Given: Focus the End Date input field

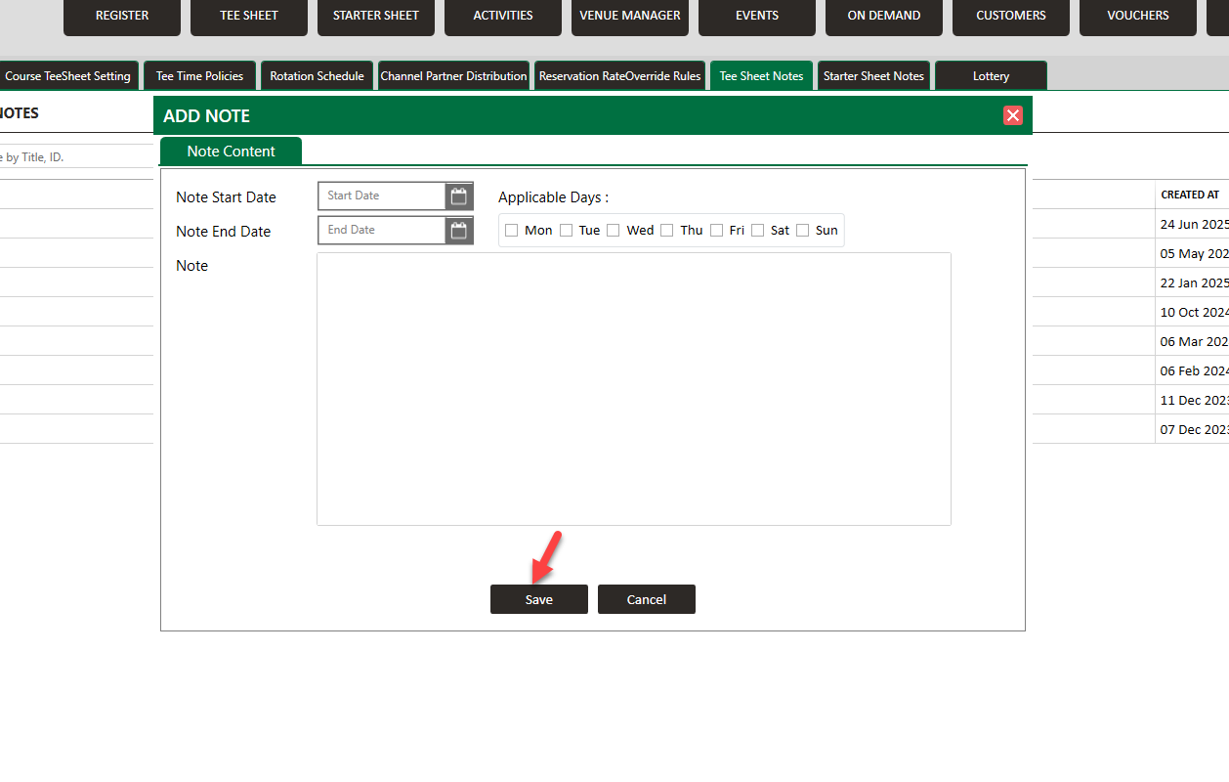Looking at the screenshot, I should pos(381,231).
